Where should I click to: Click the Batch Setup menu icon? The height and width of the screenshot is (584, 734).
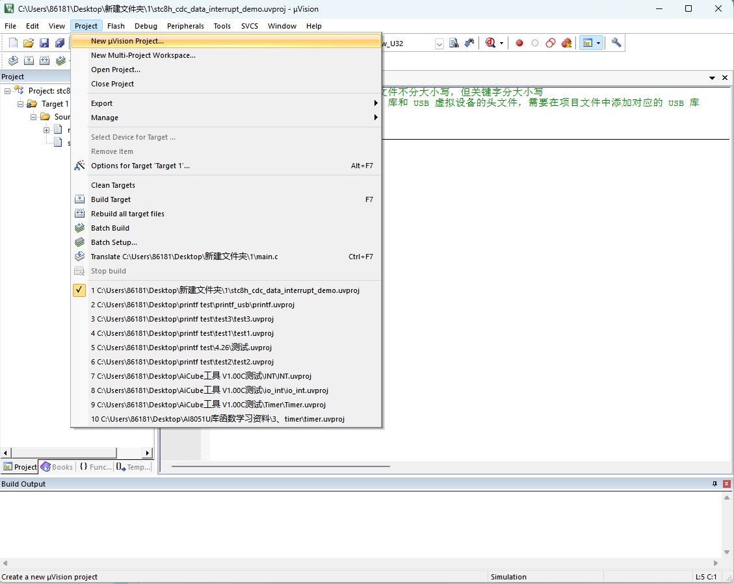(x=79, y=242)
